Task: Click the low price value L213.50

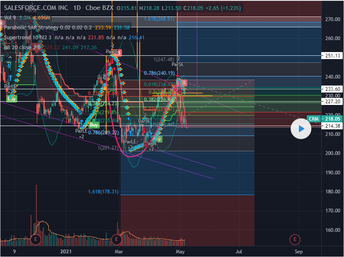Action: pos(171,8)
